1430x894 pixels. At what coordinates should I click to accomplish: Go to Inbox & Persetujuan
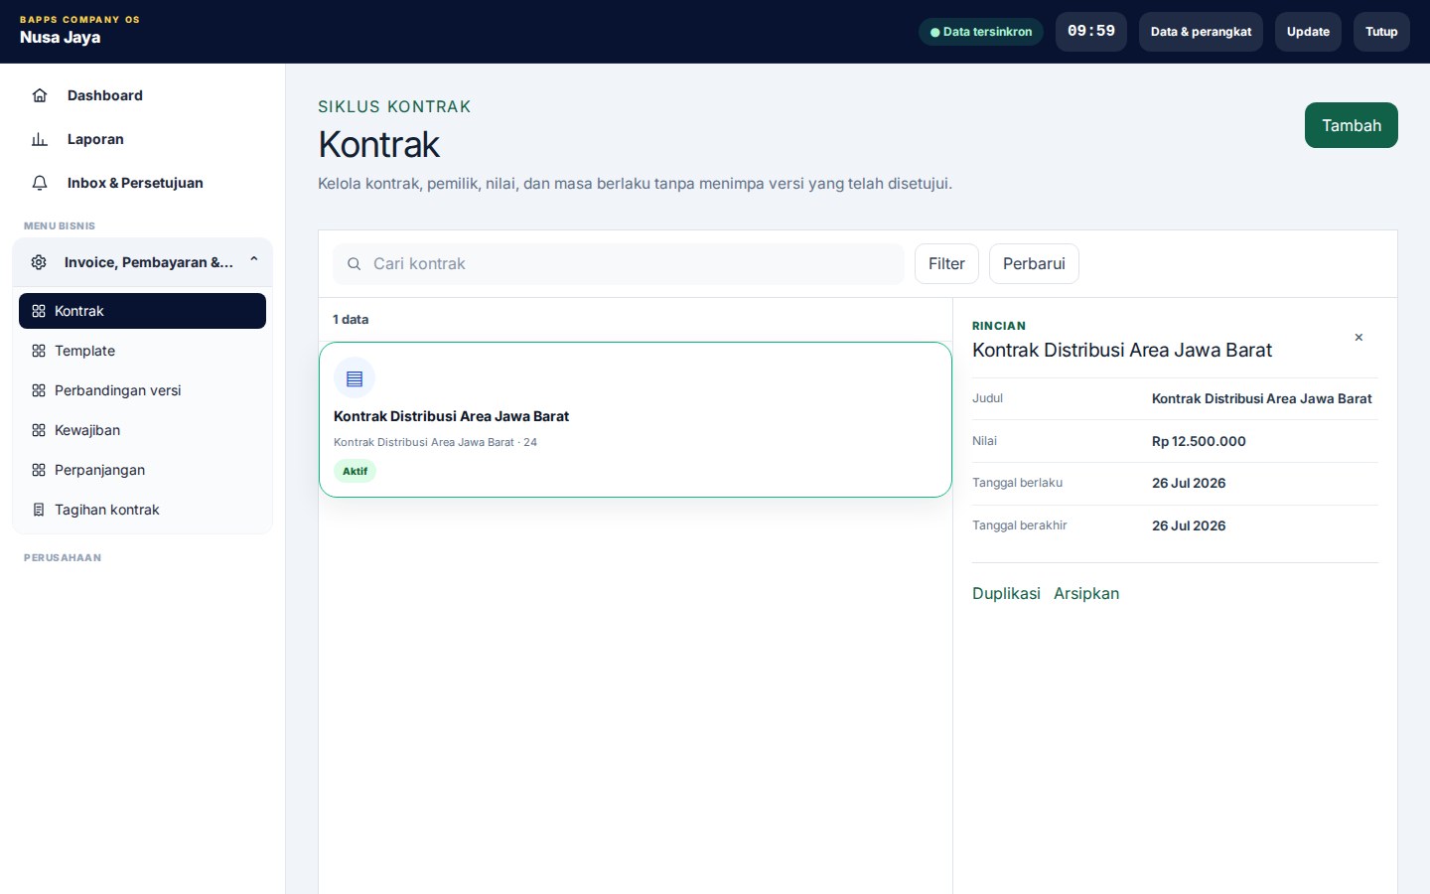[x=142, y=183]
